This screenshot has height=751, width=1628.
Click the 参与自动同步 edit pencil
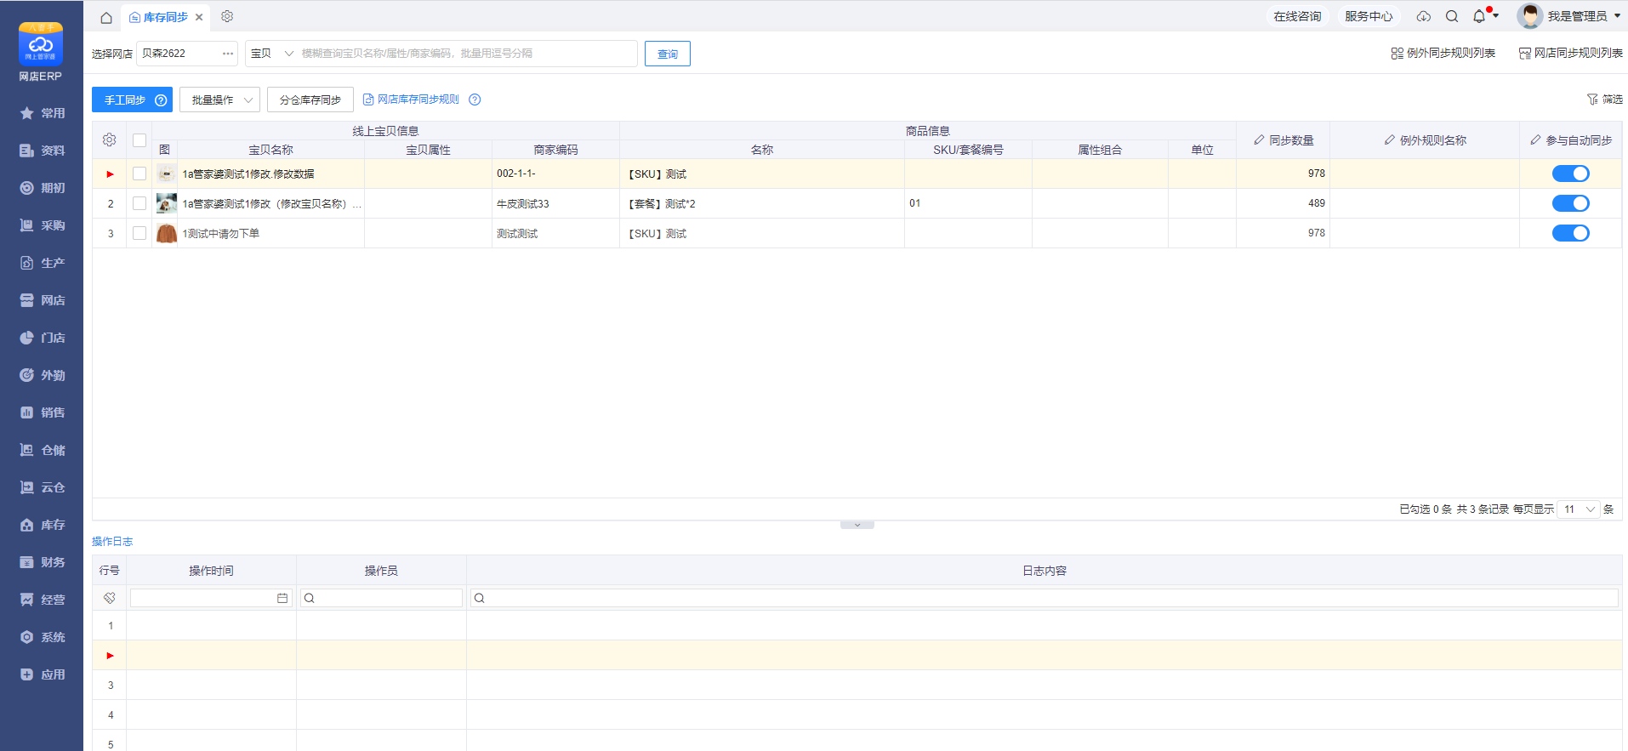[x=1535, y=139]
